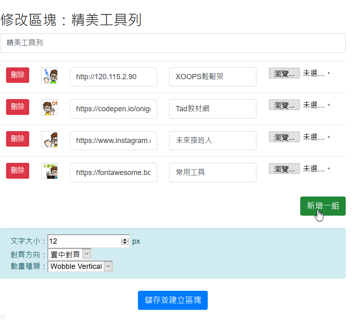
Task: Click the 文字大小 font size stepper arrows
Action: pyautogui.click(x=125, y=241)
